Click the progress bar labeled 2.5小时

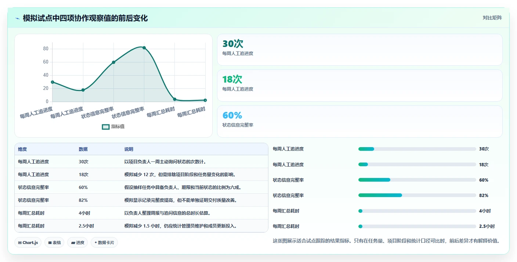click(x=417, y=226)
